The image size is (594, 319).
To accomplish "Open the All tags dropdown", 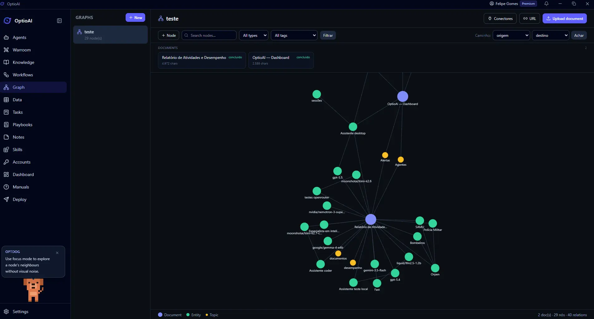I will (x=294, y=35).
